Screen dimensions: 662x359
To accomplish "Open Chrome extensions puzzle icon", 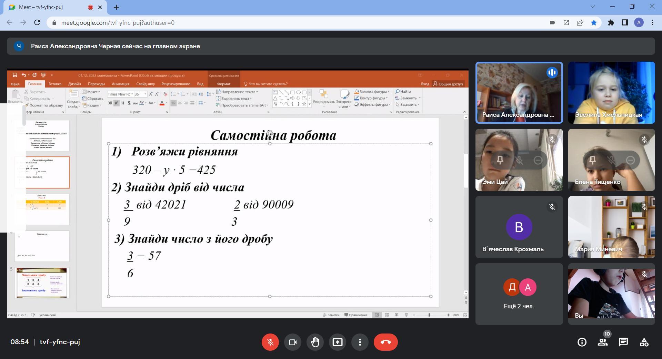I will point(611,23).
